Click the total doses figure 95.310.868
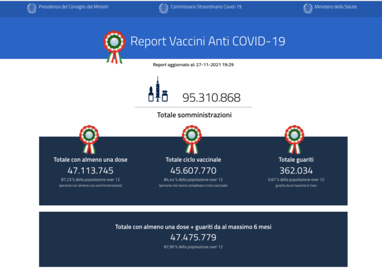 211,98
